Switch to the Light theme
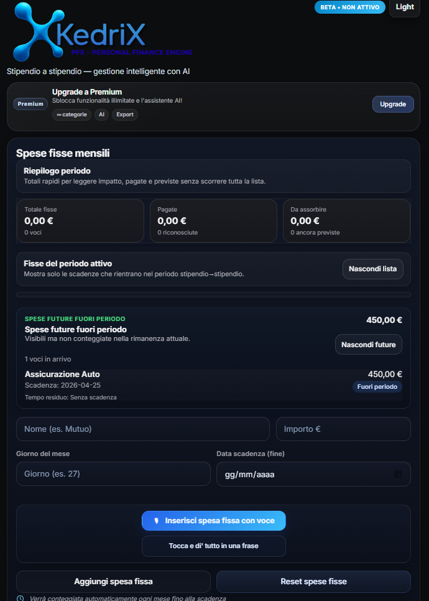Viewport: 429px width, 601px height. pos(404,7)
